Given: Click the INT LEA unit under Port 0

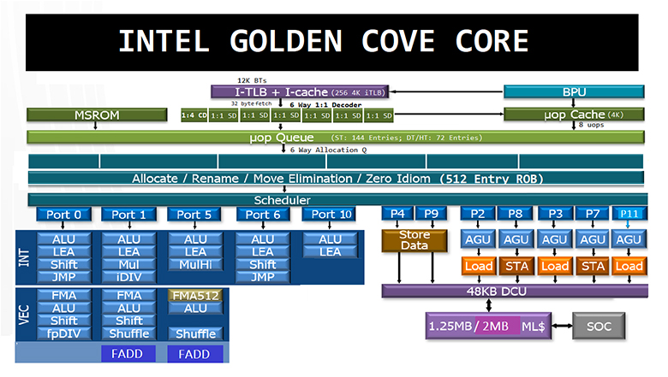Looking at the screenshot, I should click(x=64, y=252).
